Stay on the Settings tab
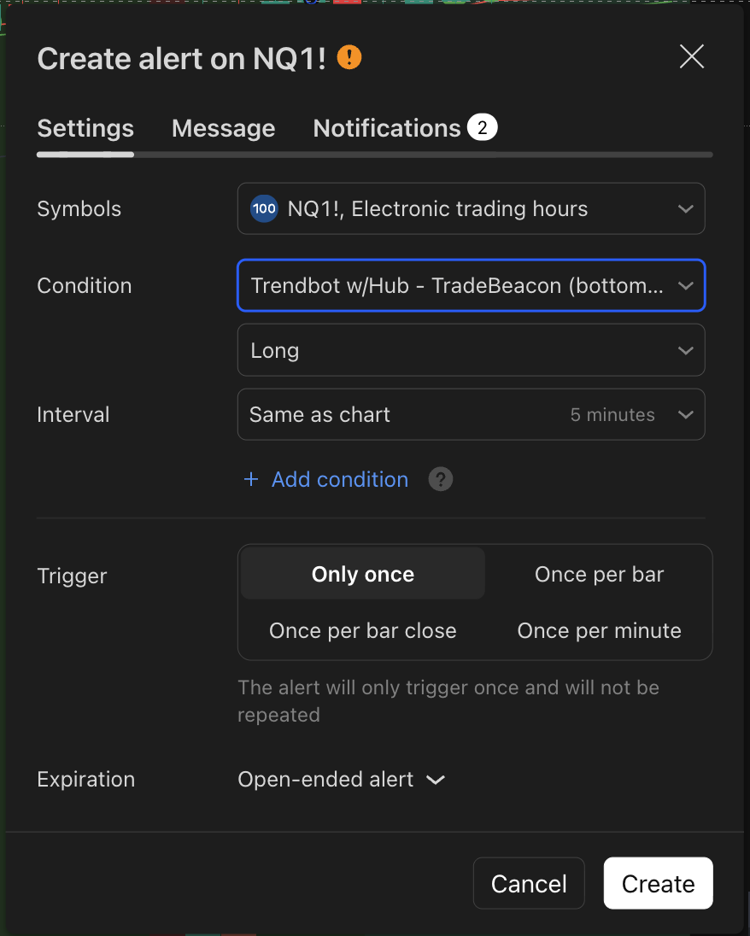The image size is (750, 936). (85, 128)
